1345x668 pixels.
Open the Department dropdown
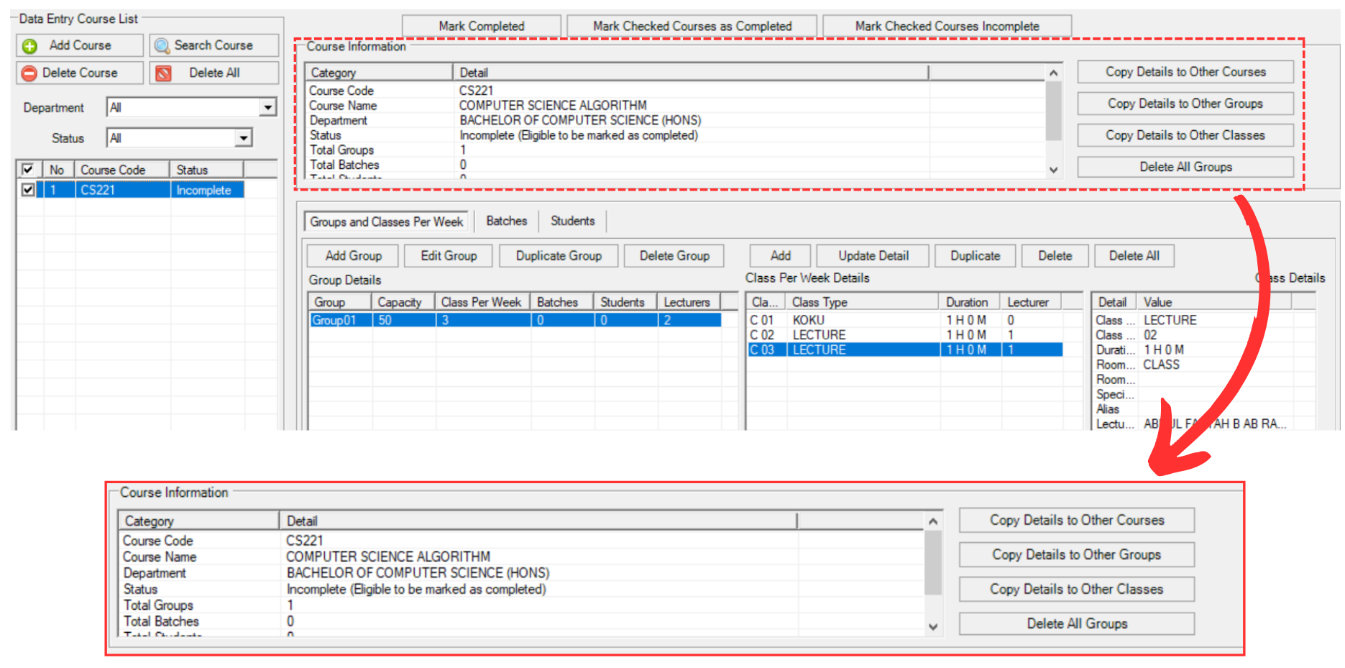pyautogui.click(x=267, y=108)
